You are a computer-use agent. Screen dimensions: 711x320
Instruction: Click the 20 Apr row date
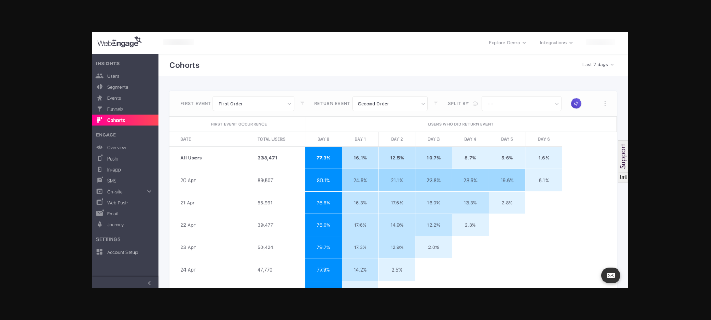(x=188, y=181)
